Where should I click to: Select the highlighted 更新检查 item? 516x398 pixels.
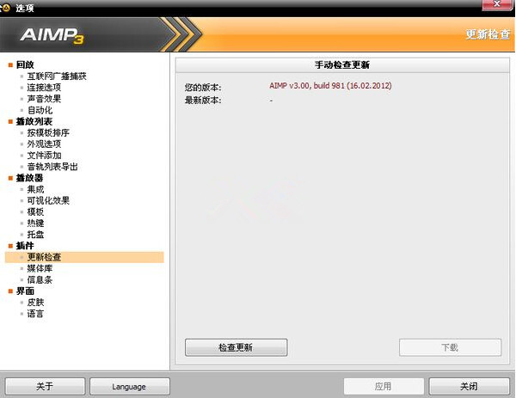(x=84, y=257)
